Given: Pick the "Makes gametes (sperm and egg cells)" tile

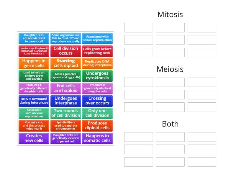Looking at the screenshot, I should [x=65, y=76].
